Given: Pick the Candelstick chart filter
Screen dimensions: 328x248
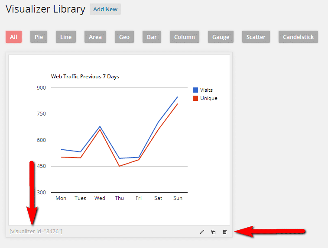Looking at the screenshot, I should pyautogui.click(x=298, y=37).
